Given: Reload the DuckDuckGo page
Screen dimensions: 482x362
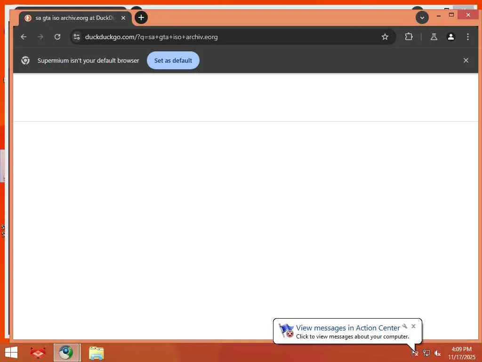Looking at the screenshot, I should point(57,37).
